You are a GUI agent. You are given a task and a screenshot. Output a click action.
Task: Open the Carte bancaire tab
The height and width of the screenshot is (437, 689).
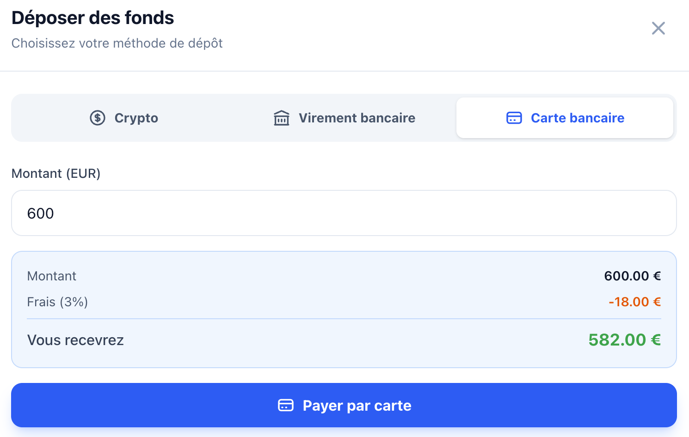565,118
